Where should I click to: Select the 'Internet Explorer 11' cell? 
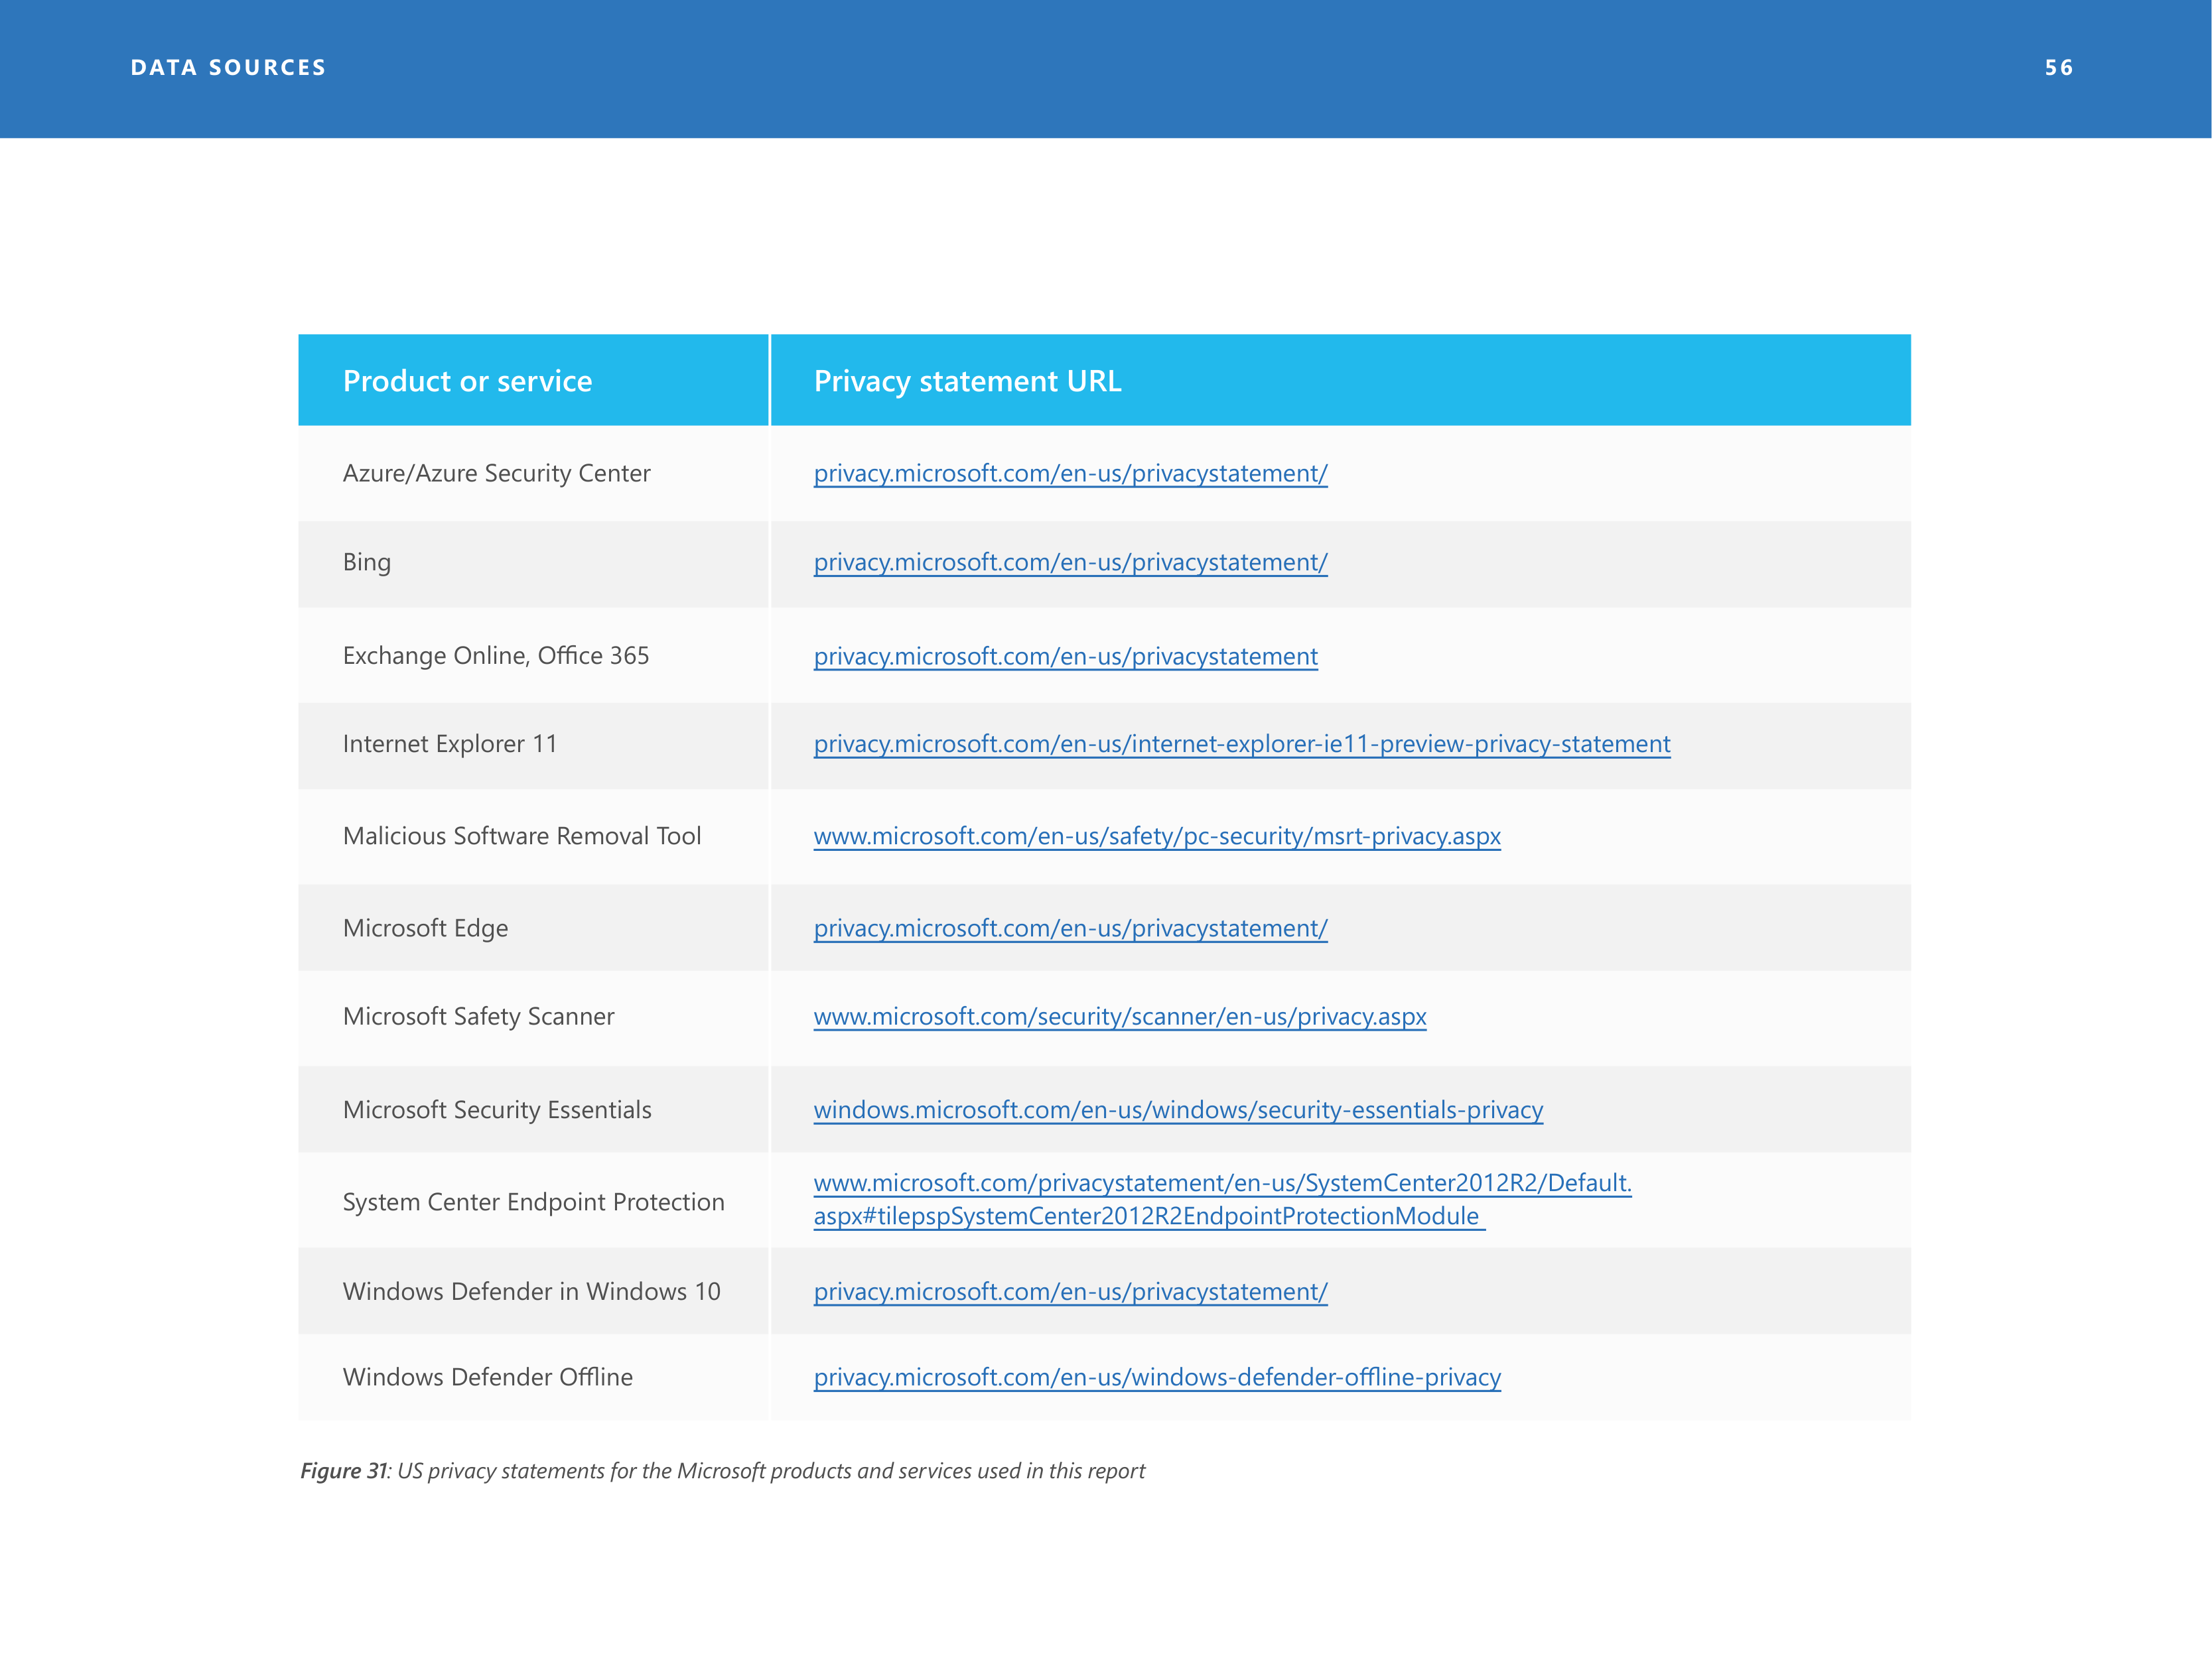click(533, 745)
